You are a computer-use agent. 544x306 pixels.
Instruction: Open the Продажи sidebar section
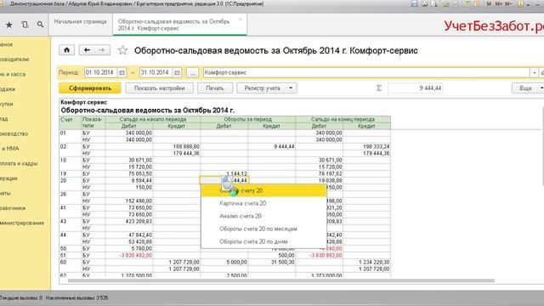point(8,89)
